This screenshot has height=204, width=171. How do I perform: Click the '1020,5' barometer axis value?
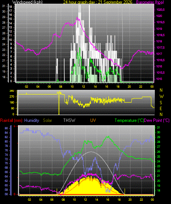coord(160,10)
